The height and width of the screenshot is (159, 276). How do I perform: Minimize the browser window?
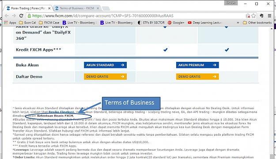coord(245,4)
